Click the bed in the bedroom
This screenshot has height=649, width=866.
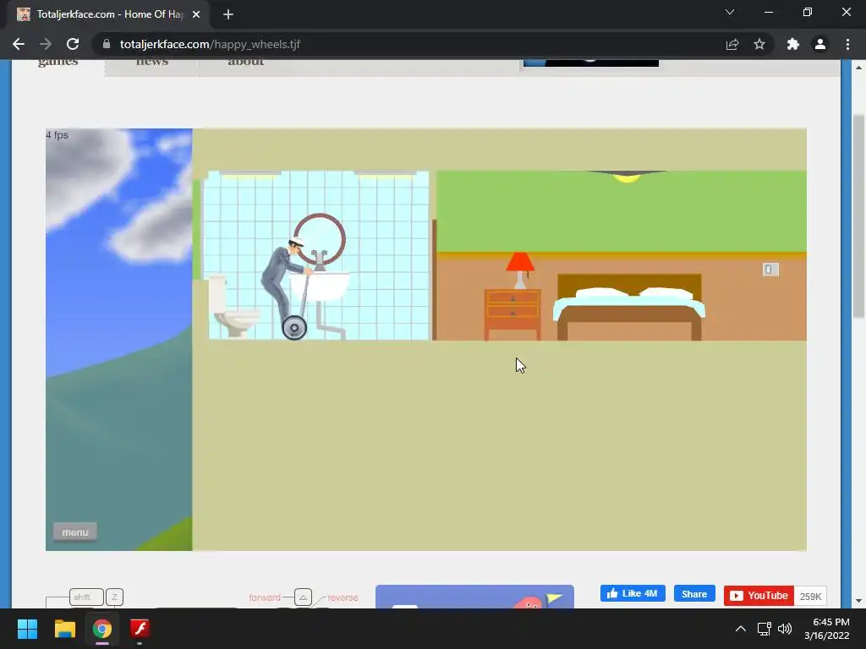pyautogui.click(x=629, y=307)
